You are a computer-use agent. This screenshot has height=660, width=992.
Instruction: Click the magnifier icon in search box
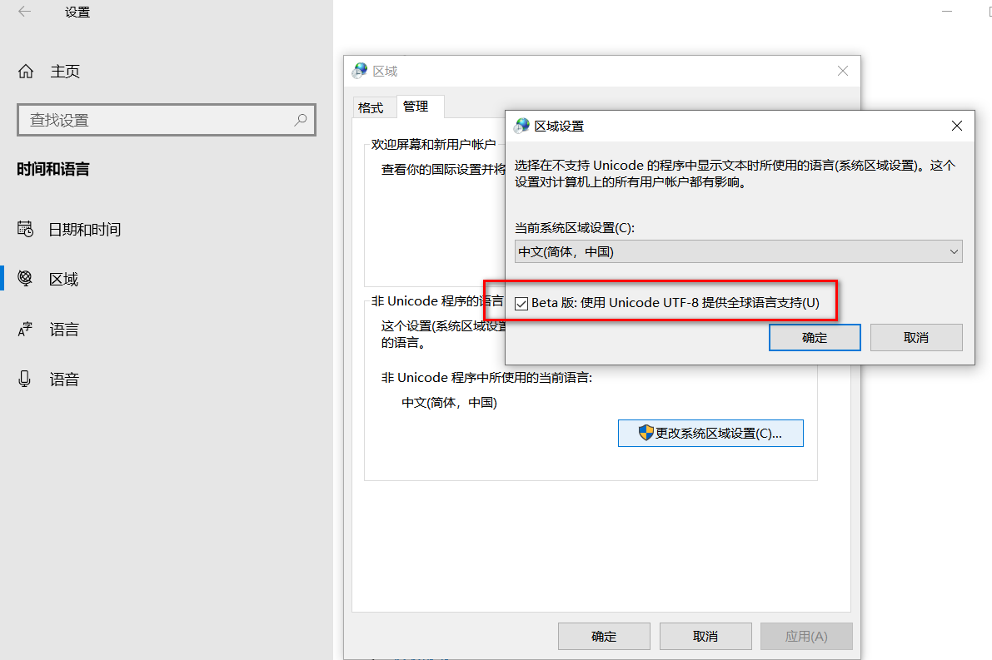click(x=300, y=120)
